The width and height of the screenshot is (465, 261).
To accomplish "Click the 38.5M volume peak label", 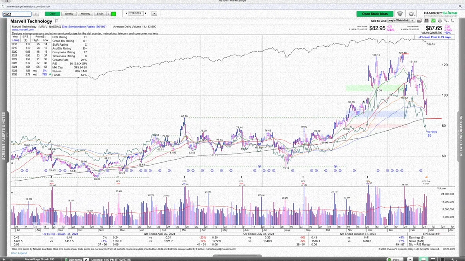I will 405,185.
